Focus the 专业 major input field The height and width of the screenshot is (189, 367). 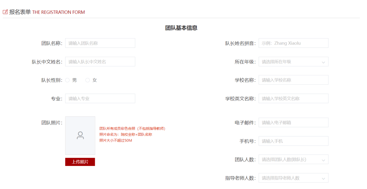coord(100,99)
